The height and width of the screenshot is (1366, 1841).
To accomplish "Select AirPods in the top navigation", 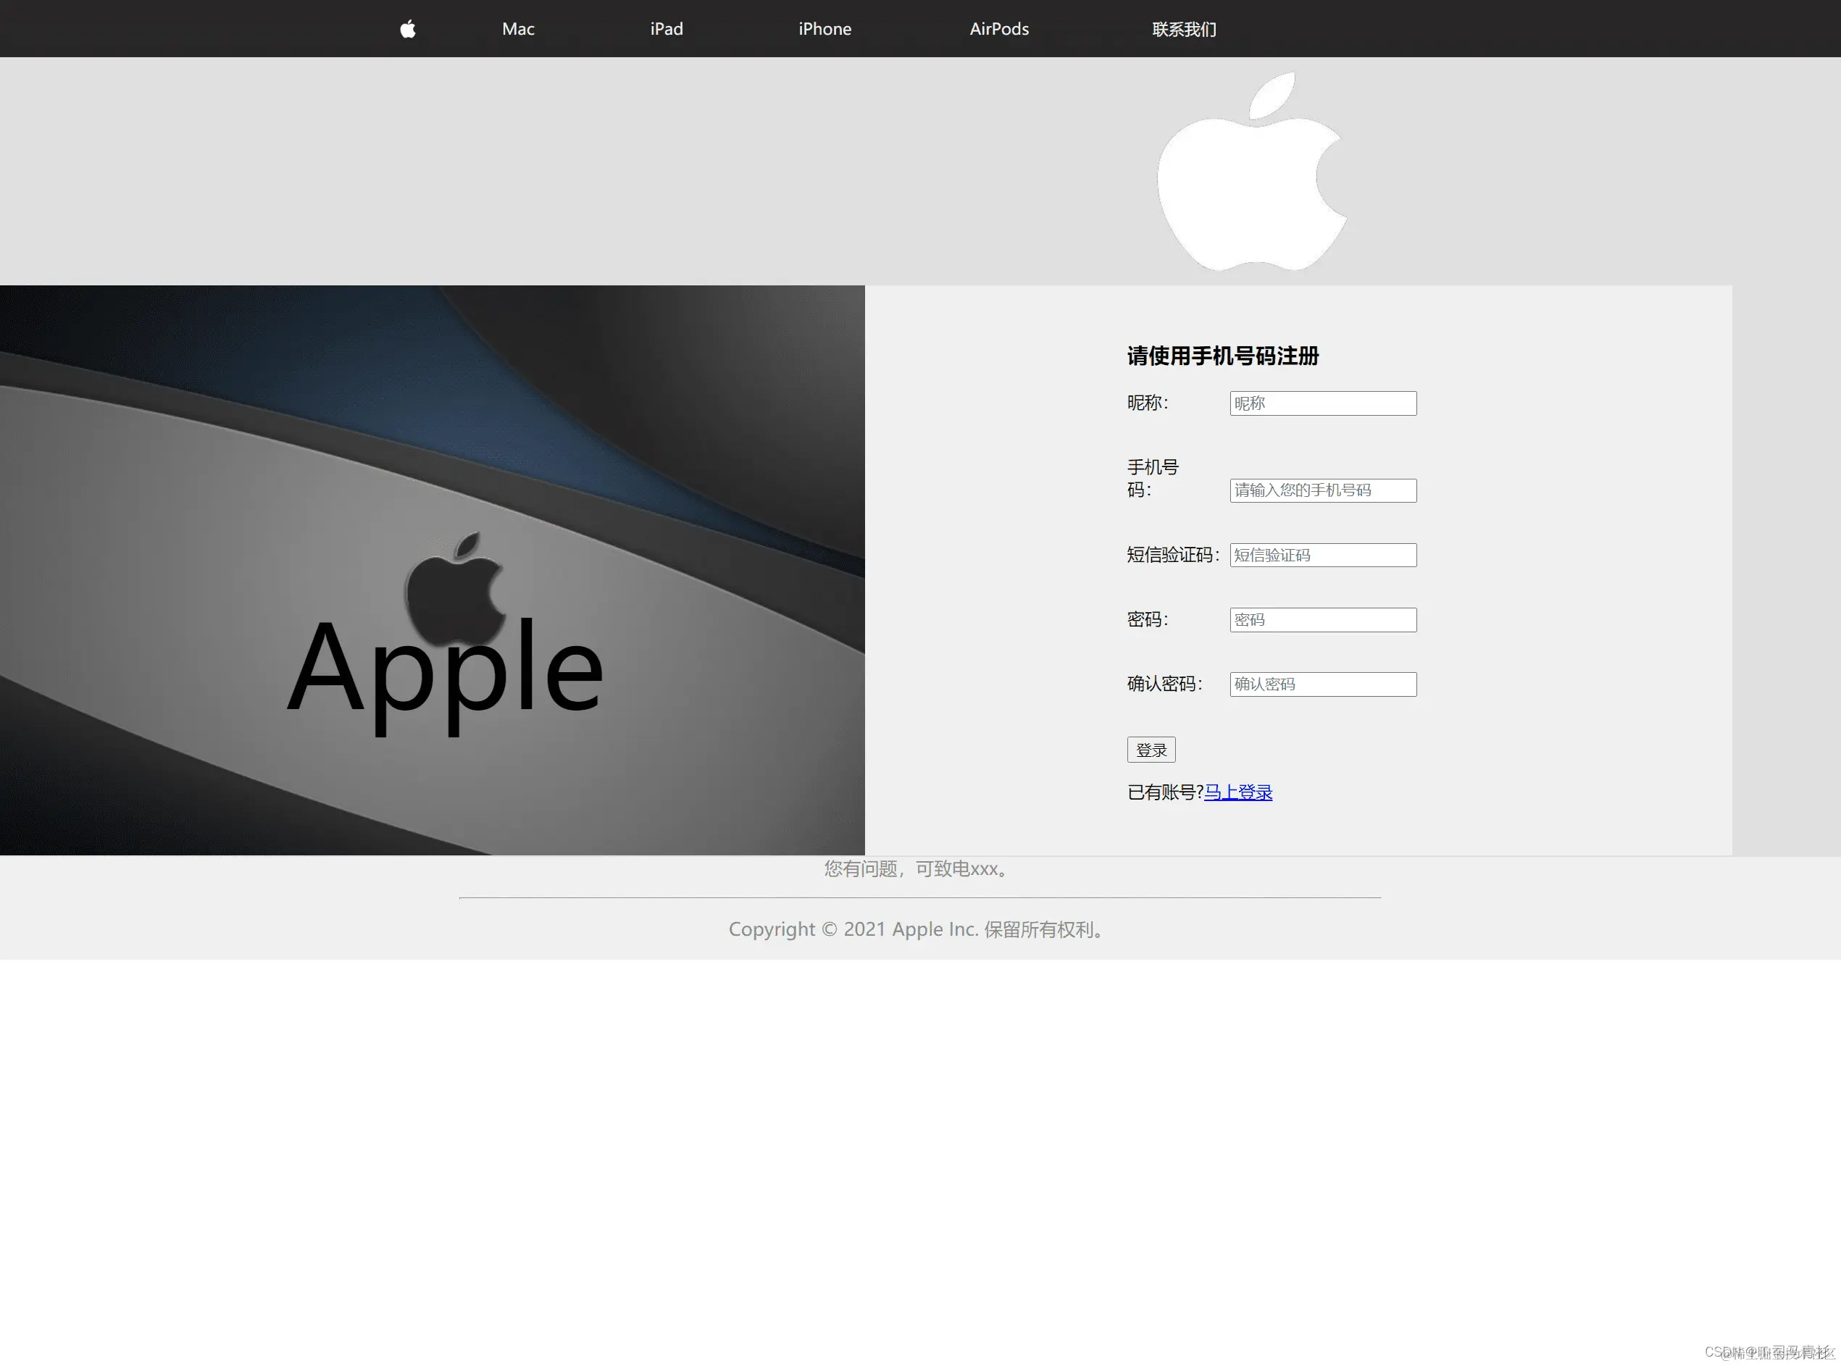I will pos(998,29).
